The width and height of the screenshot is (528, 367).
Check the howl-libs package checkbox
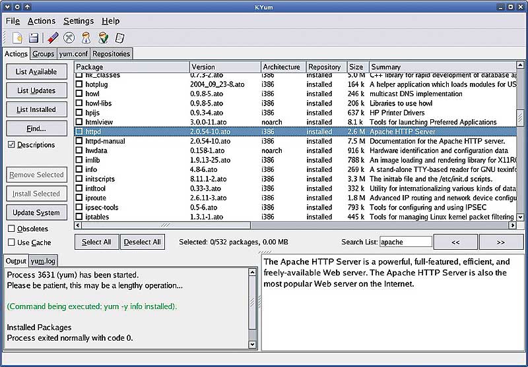[x=79, y=103]
